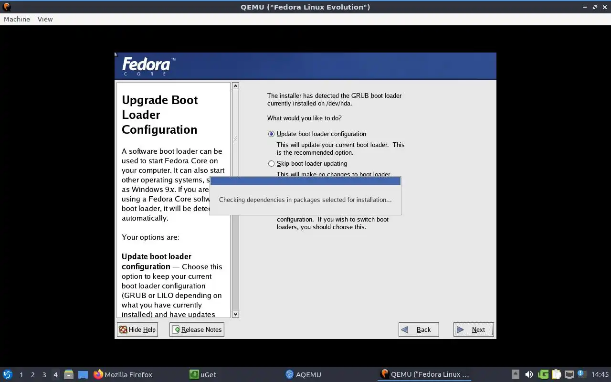
Task: Switch to uGet taskbar window
Action: (x=203, y=374)
